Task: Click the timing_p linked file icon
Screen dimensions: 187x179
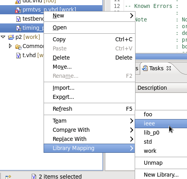Action: pos(19,28)
